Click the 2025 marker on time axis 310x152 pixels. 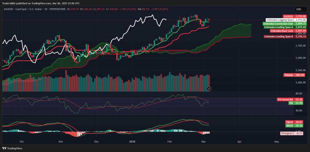[133, 141]
